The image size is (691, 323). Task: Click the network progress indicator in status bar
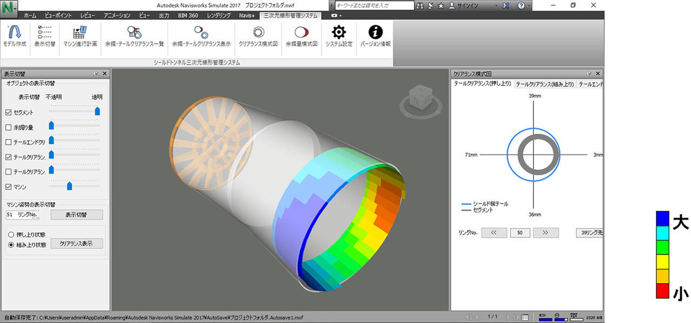(x=577, y=317)
